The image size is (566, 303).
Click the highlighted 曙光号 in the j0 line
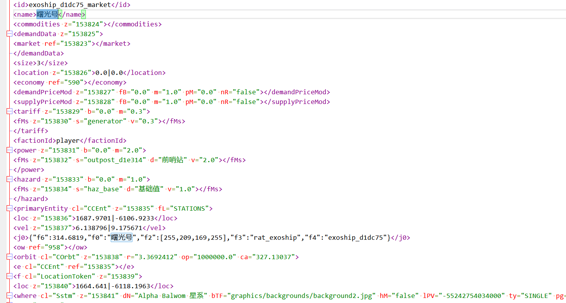pyautogui.click(x=122, y=238)
